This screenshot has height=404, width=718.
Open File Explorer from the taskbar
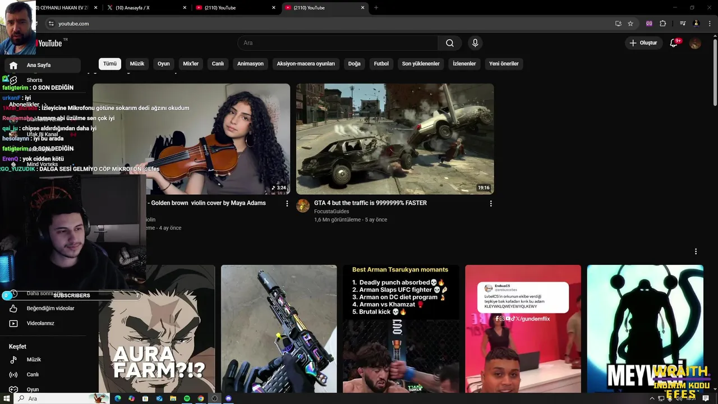pos(173,398)
